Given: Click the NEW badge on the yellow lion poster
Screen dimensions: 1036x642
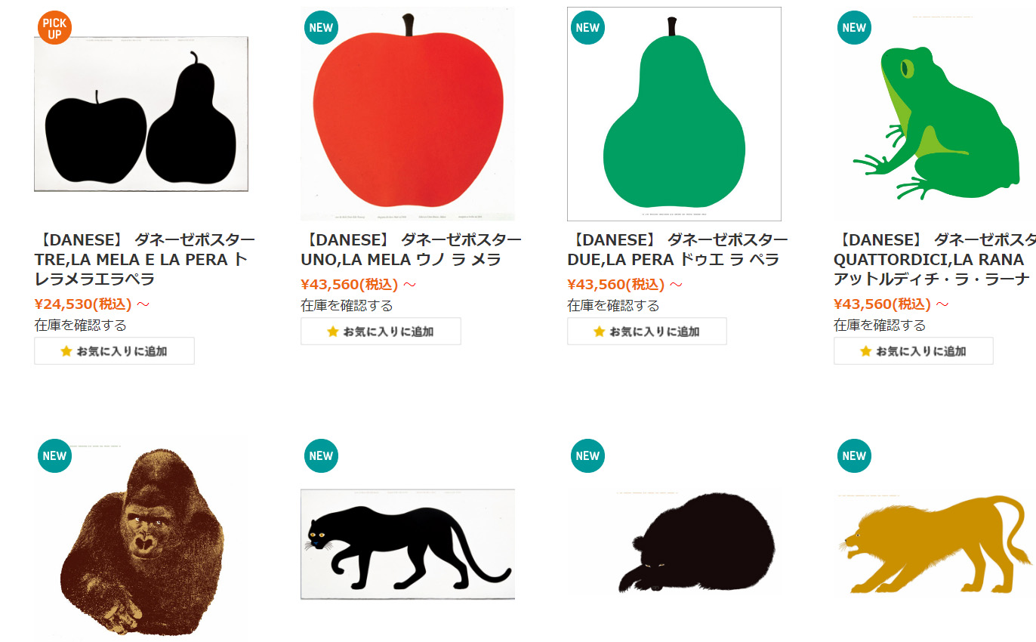Looking at the screenshot, I should pos(854,456).
